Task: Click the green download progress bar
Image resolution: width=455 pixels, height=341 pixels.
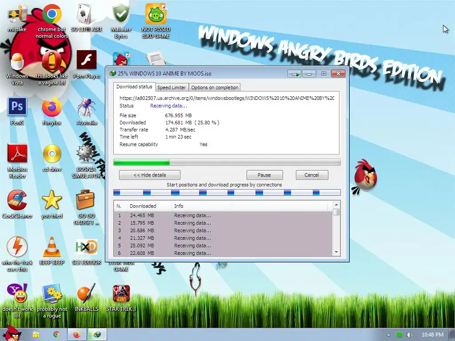Action: pyautogui.click(x=227, y=162)
